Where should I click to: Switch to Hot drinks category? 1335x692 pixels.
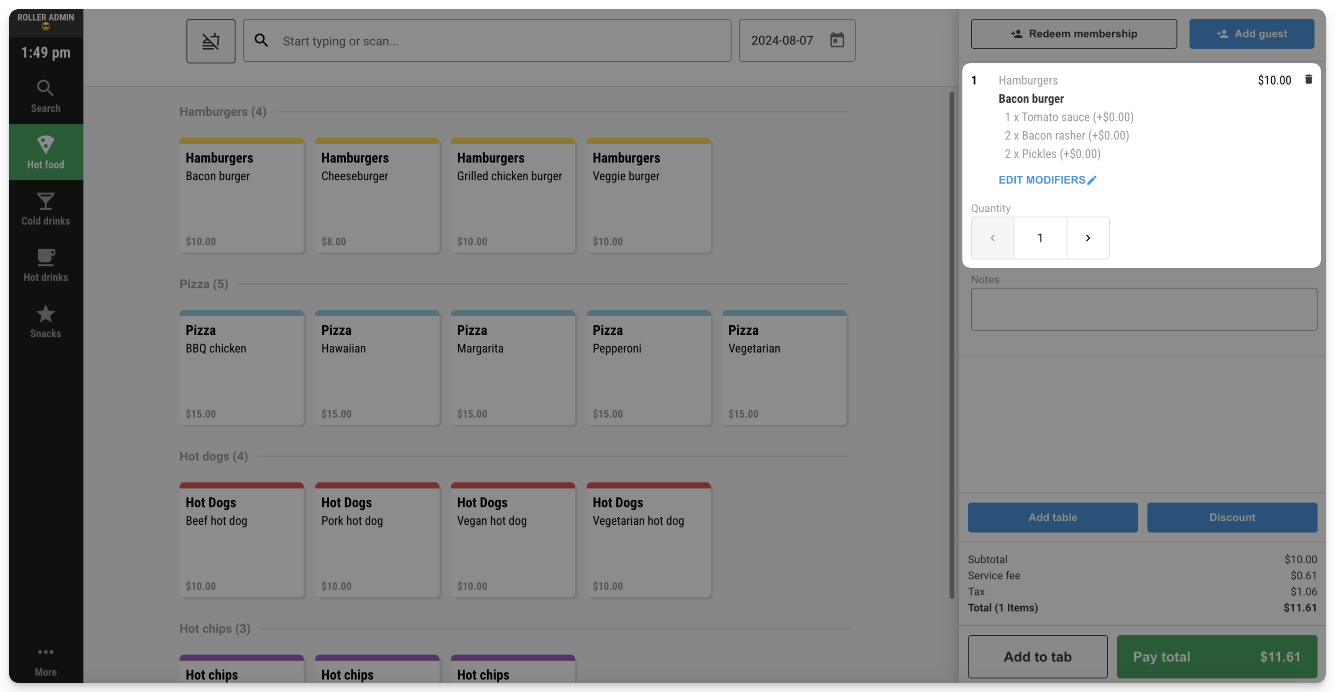pyautogui.click(x=46, y=265)
